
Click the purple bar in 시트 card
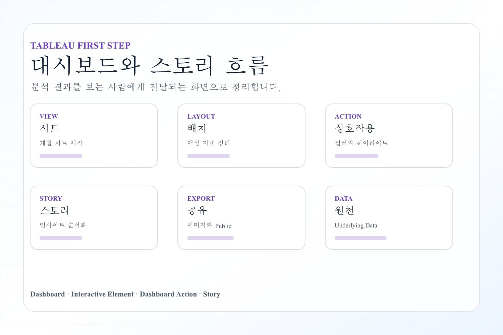(61, 156)
